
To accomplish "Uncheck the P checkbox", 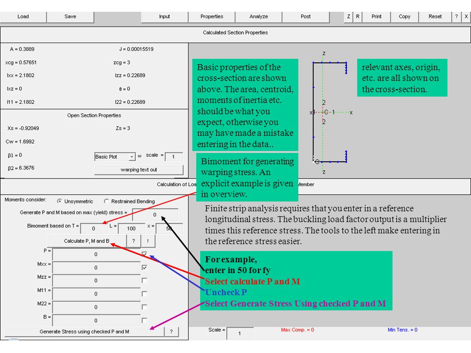I will pos(144,254).
